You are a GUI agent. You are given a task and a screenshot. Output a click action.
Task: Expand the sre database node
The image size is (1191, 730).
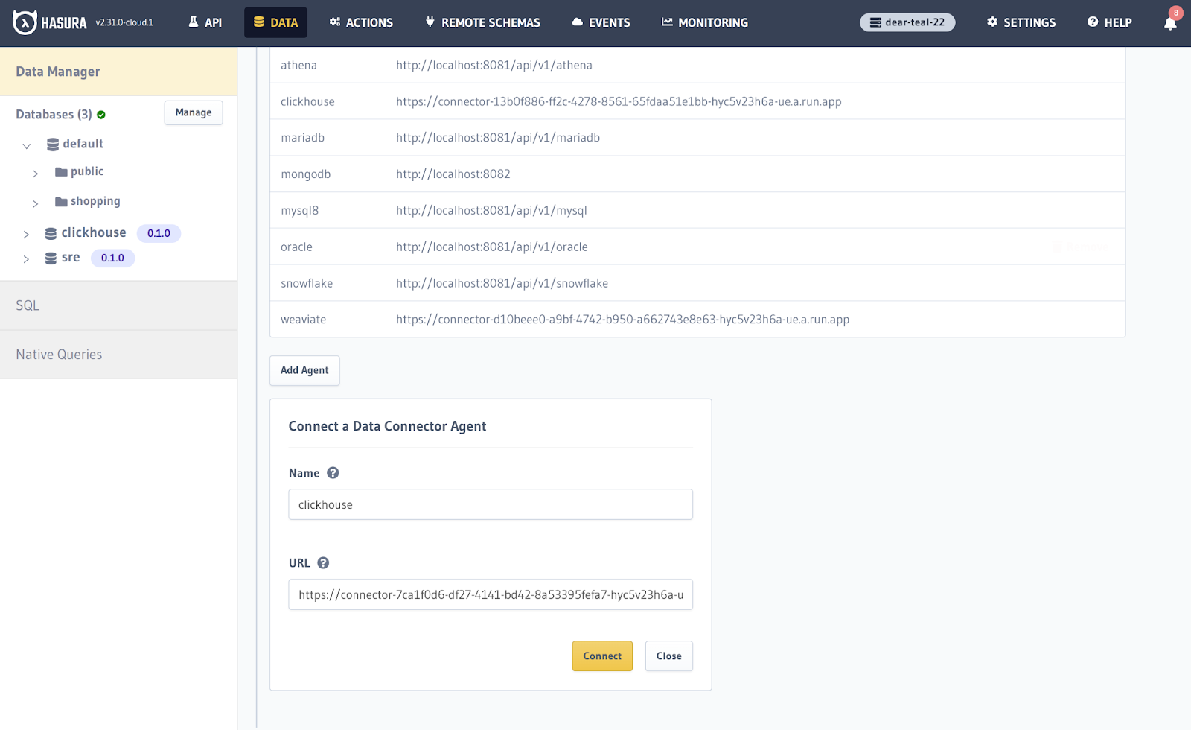(x=26, y=259)
